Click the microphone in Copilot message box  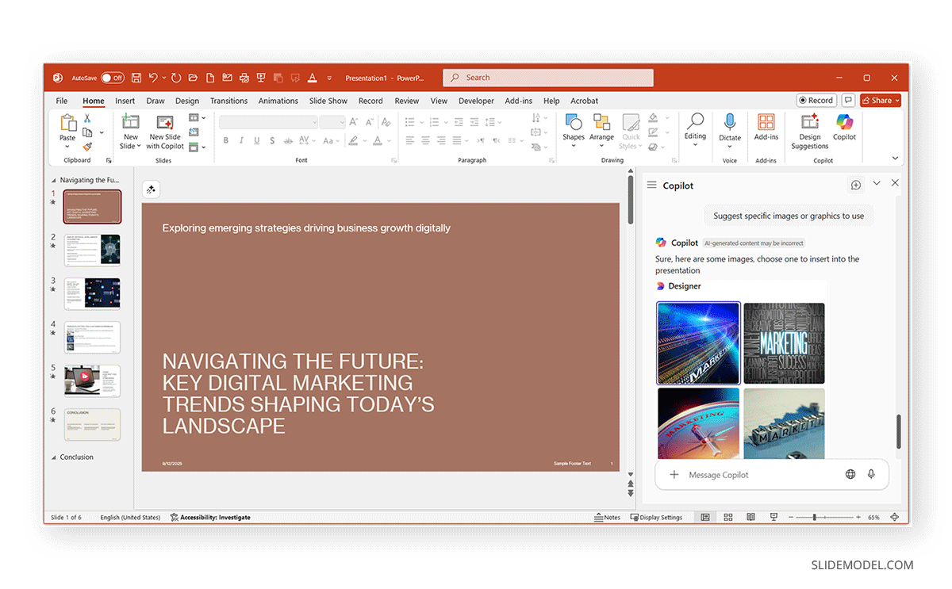(871, 474)
